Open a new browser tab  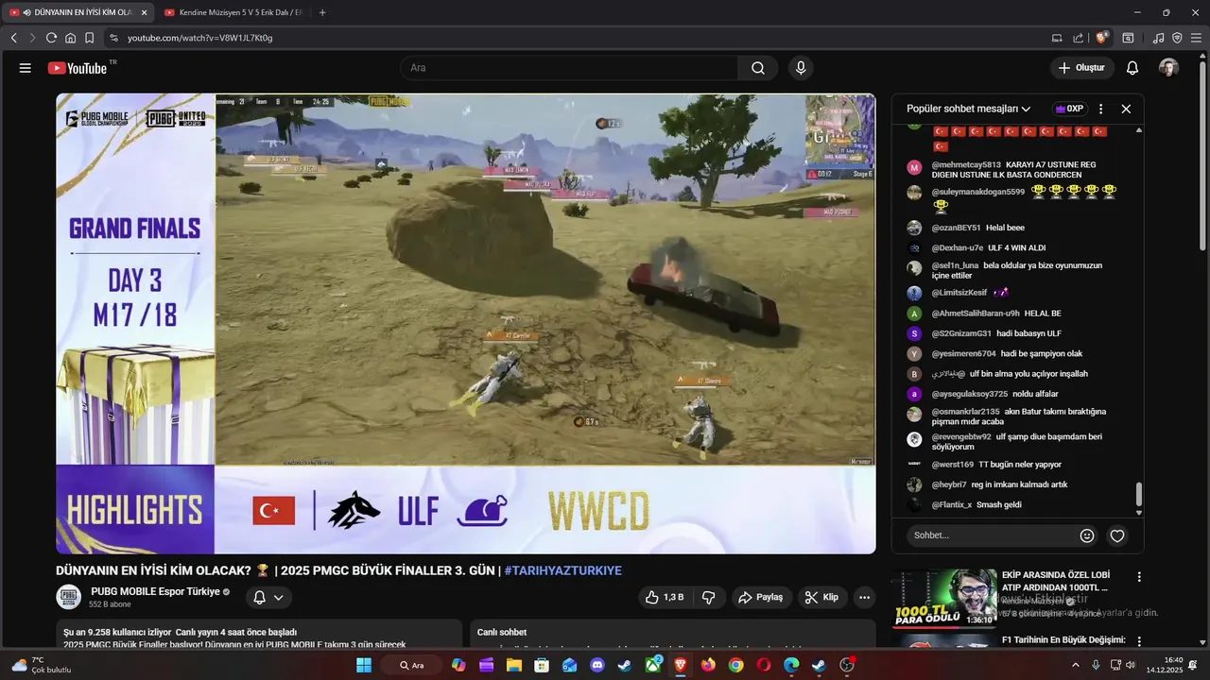pos(322,12)
